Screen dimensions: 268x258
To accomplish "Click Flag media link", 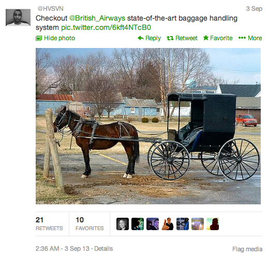I will [x=247, y=249].
